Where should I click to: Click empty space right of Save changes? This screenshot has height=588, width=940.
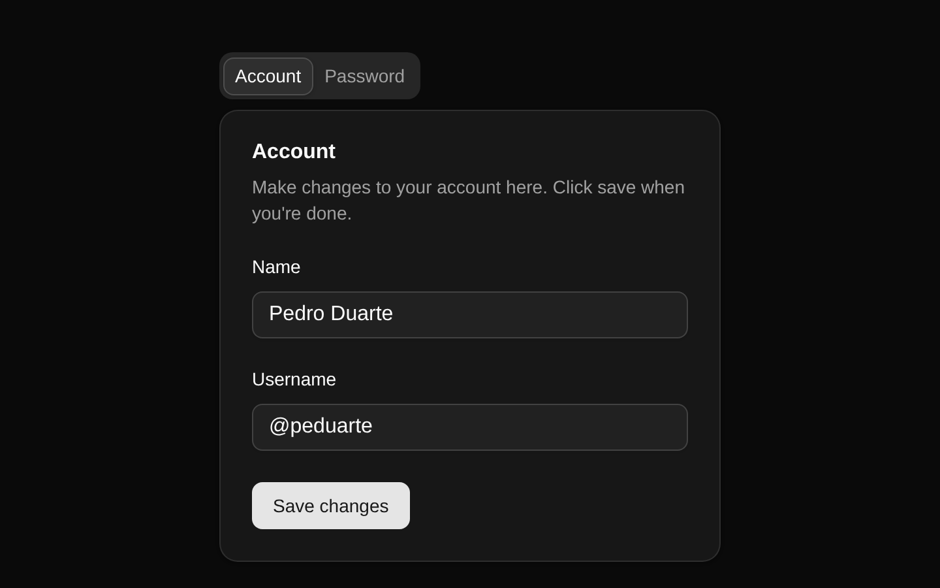(x=549, y=506)
